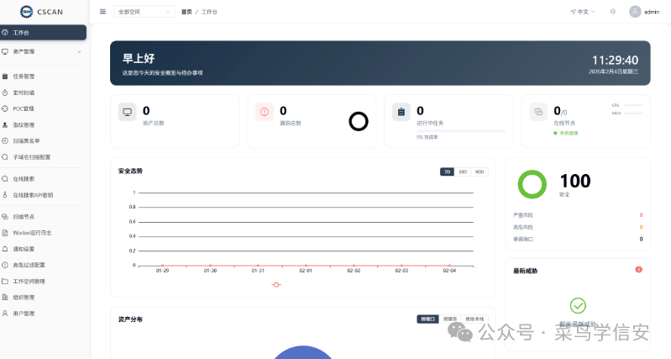Click the green checkmark in 最新威胁 panel
Image resolution: width=671 pixels, height=359 pixels.
[578, 306]
